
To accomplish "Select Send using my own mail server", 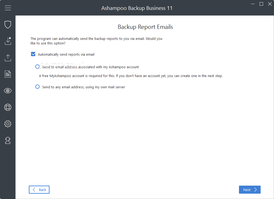I will (x=37, y=87).
